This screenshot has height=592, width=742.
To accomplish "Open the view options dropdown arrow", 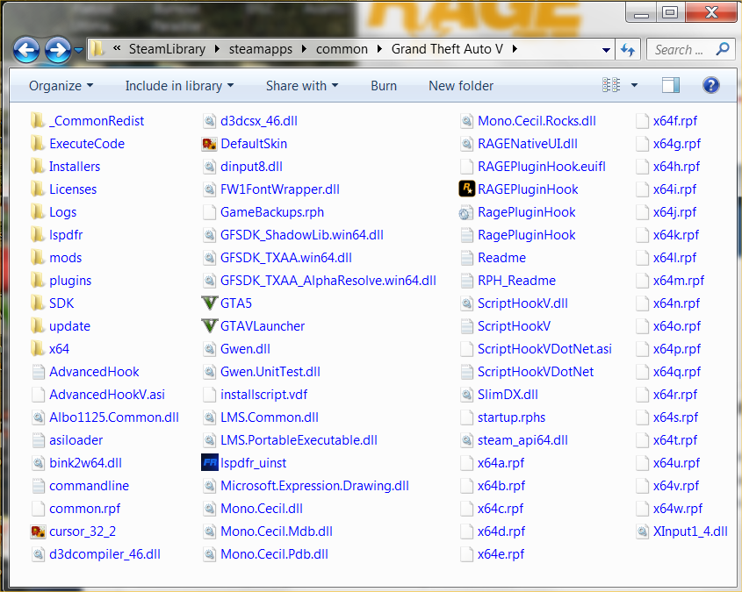I will pyautogui.click(x=634, y=86).
